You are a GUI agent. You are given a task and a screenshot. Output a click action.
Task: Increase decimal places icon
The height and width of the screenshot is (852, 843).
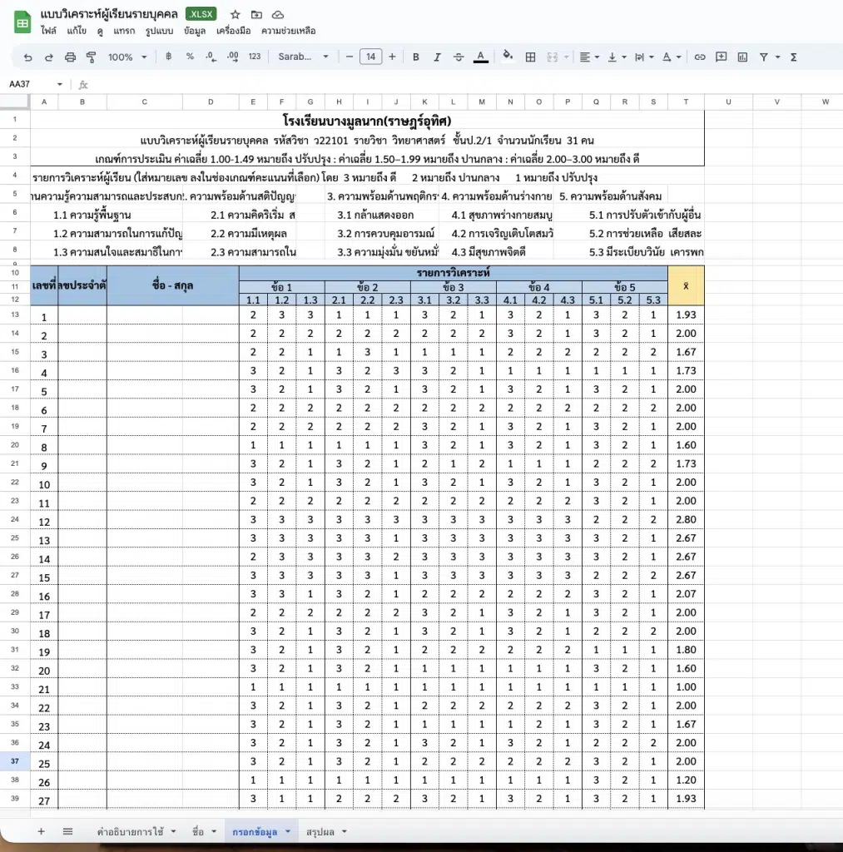[x=233, y=57]
